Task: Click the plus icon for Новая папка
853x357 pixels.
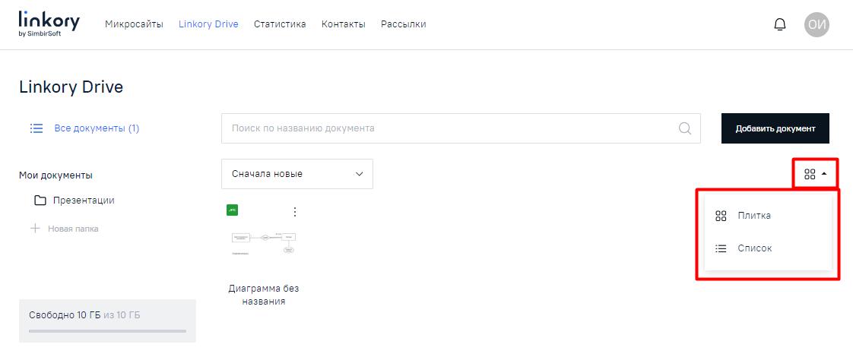Action: point(35,228)
